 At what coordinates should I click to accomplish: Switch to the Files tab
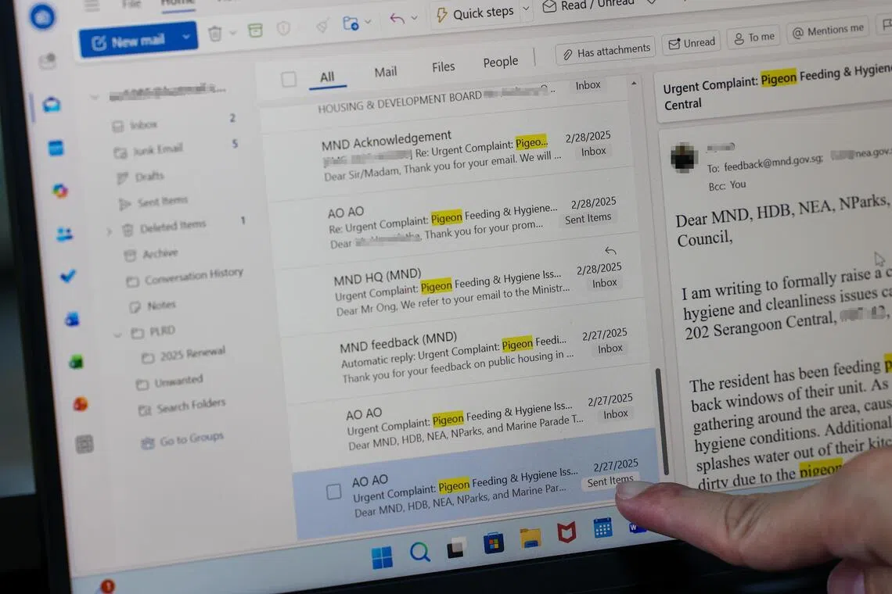(x=443, y=67)
